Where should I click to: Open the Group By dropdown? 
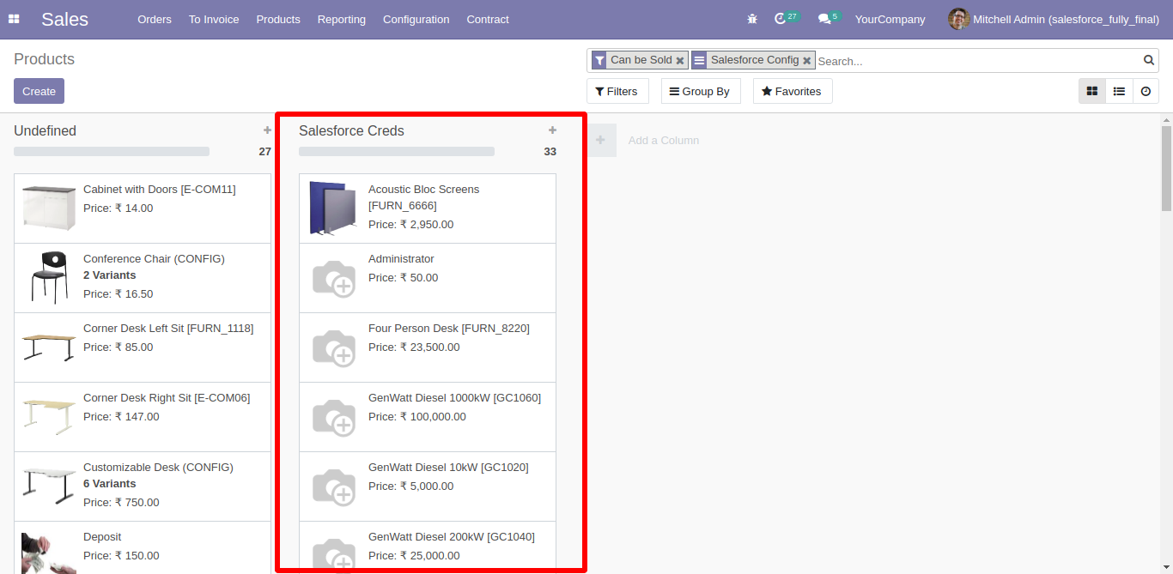[x=701, y=91]
